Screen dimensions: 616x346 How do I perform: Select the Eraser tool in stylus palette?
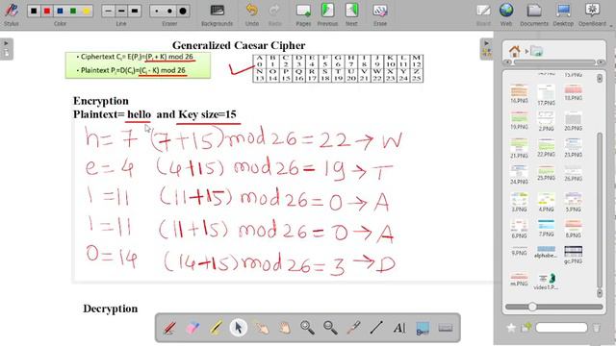(x=192, y=328)
